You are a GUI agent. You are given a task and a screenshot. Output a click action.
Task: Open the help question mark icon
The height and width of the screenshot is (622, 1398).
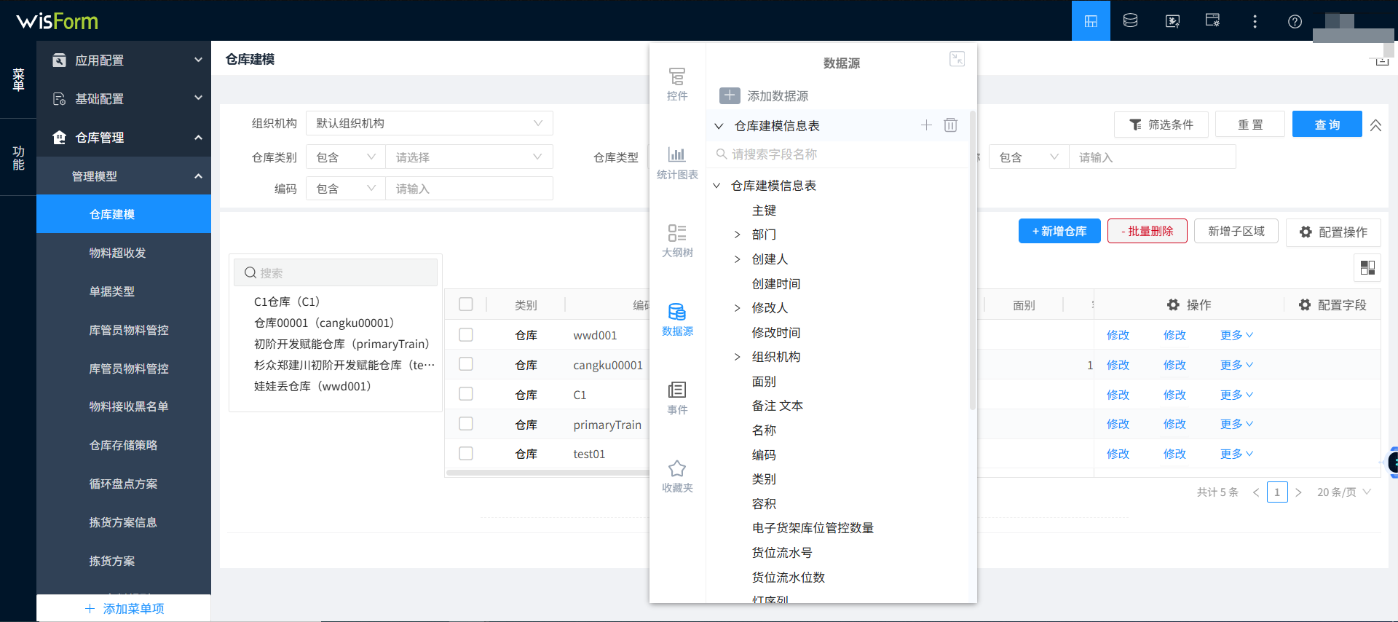1295,21
